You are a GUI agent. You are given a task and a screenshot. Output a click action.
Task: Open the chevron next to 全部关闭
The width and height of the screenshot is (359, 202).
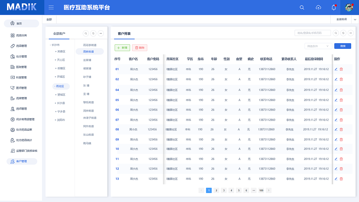pos(355,19)
